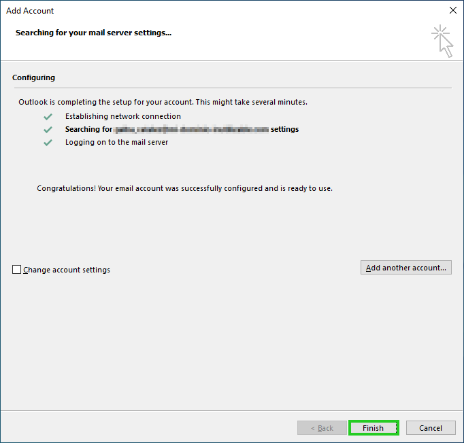Screen dimensions: 464x443
Task: Click the 'Outlook is completing the setup' text
Action: click(163, 102)
